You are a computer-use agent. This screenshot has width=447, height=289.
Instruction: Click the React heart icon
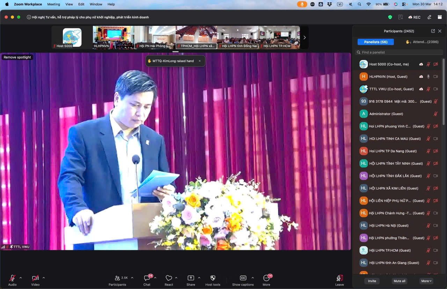(169, 278)
